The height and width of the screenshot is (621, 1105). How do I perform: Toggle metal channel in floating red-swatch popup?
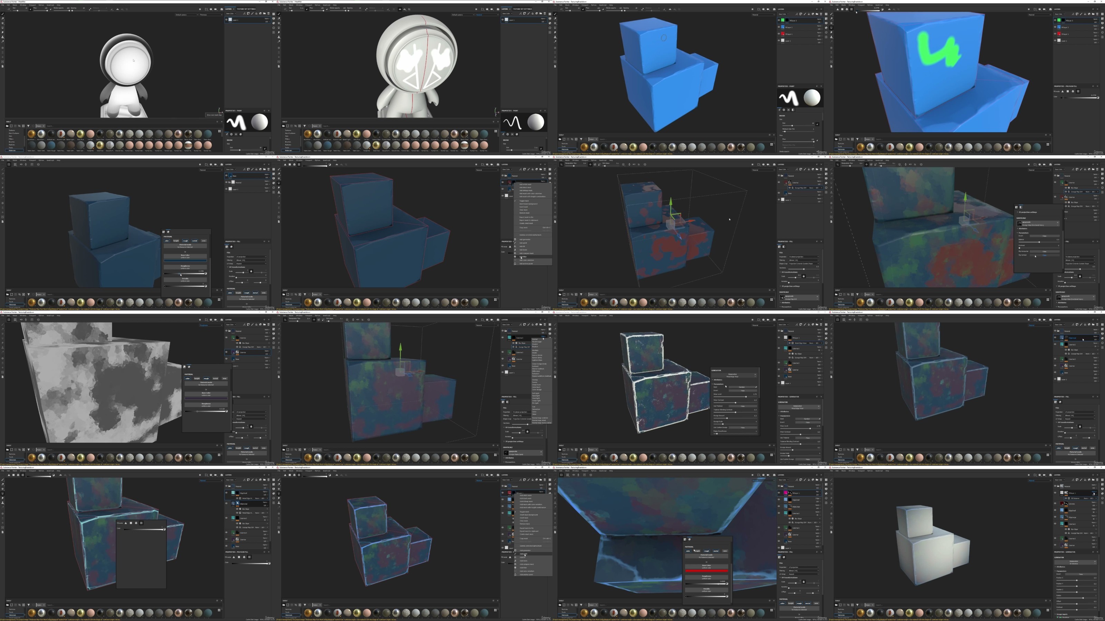716,551
